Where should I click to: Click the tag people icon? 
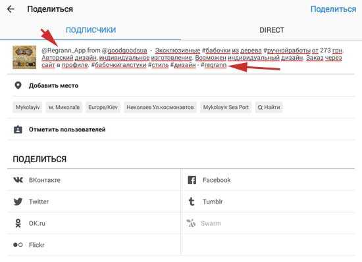coord(18,129)
